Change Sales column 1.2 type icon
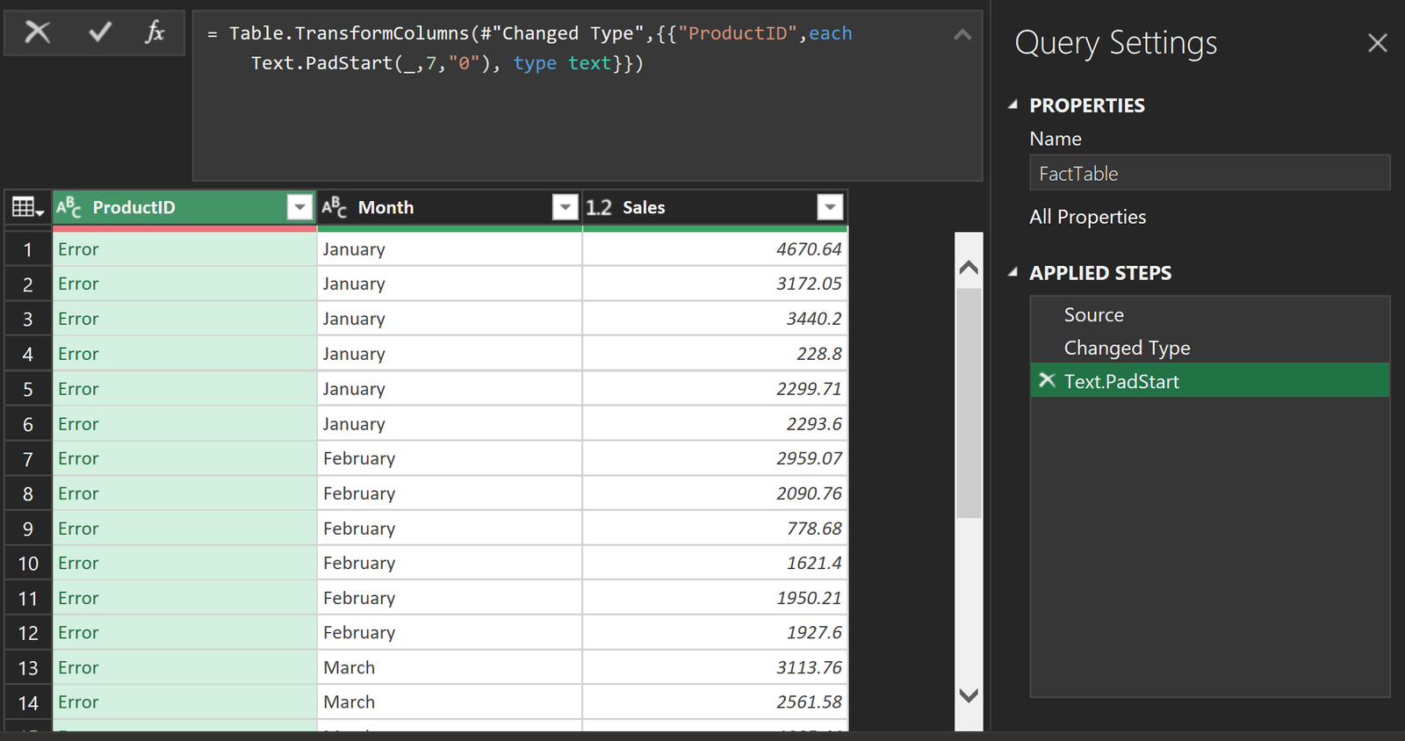The image size is (1405, 741). (599, 207)
